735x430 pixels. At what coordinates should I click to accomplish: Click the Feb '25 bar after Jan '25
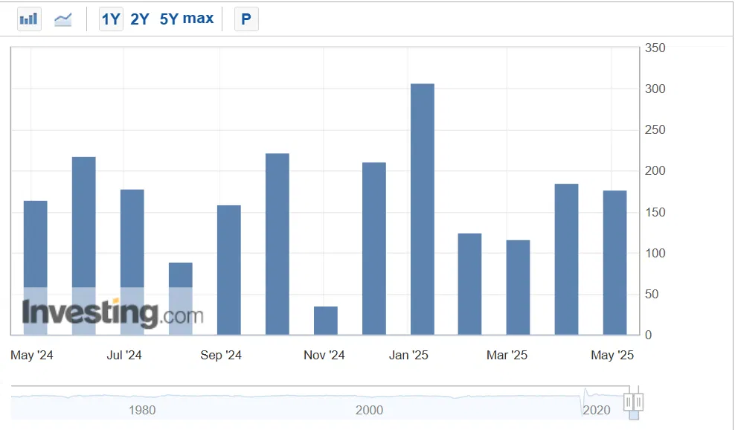(x=469, y=284)
